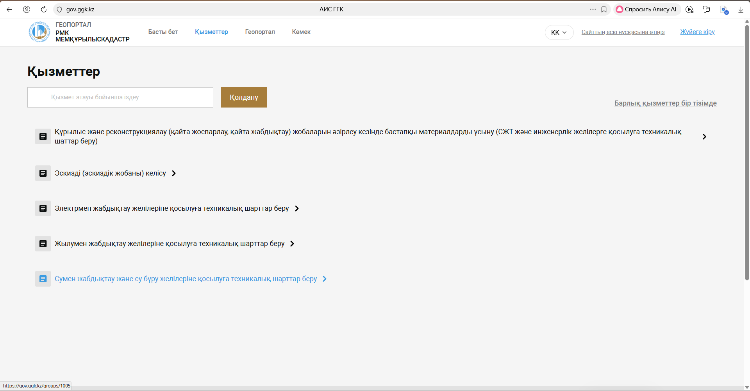Click document icon beside Электрмен жабдықтау service
750x391 pixels.
43,208
